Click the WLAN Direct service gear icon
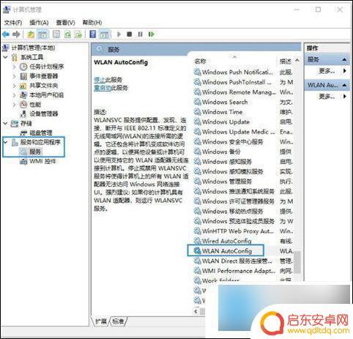The image size is (353, 339). click(x=197, y=261)
